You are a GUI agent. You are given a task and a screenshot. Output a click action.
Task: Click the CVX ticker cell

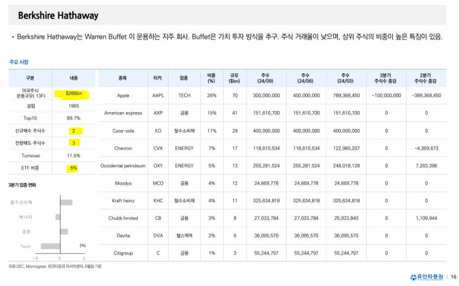(x=158, y=149)
